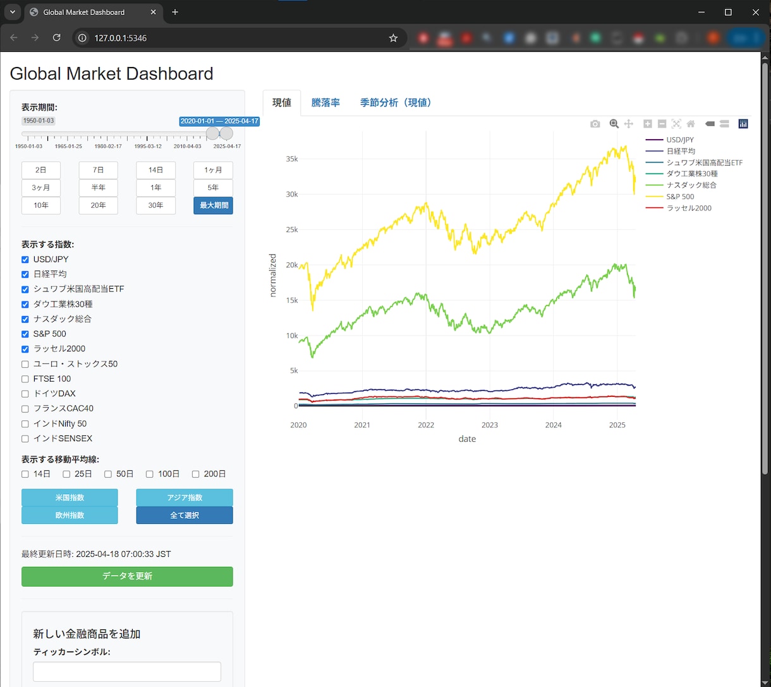Enable the ユーロ・ストックス50 checkbox
This screenshot has width=771, height=687.
coord(25,364)
